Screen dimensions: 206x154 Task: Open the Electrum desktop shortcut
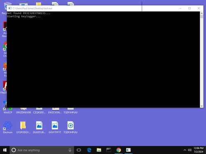click(8, 127)
